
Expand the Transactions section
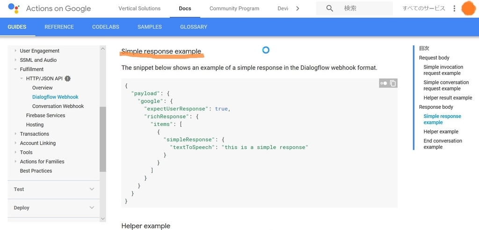click(15, 134)
